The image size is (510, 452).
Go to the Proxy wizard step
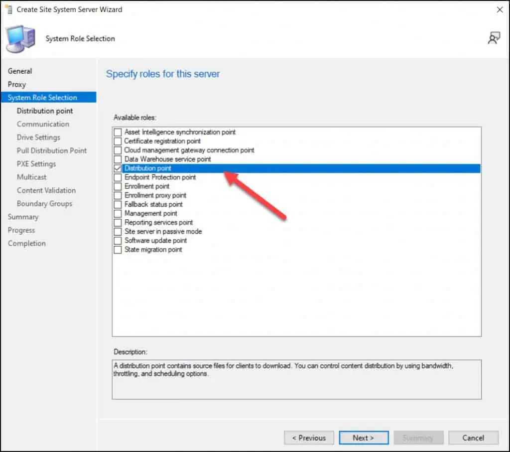pyautogui.click(x=17, y=84)
